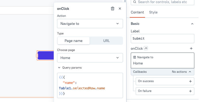
Task: Click the Submit label input field
Action: point(162,39)
